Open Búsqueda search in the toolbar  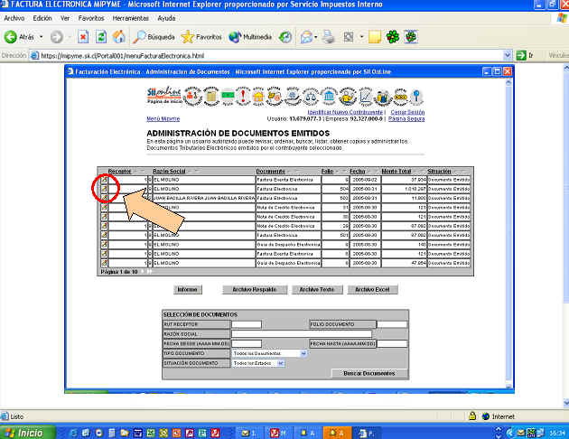pyautogui.click(x=154, y=37)
